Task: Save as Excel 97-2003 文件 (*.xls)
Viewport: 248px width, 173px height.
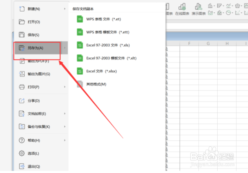Action: (103, 45)
